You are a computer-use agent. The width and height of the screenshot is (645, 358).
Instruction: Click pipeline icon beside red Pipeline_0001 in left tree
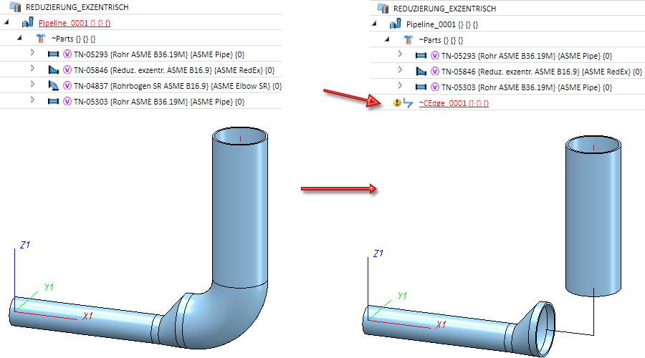27,22
